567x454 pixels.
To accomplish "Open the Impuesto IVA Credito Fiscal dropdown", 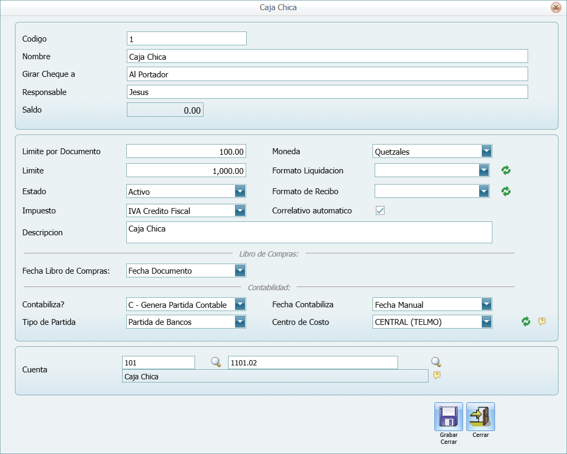I will tap(241, 210).
